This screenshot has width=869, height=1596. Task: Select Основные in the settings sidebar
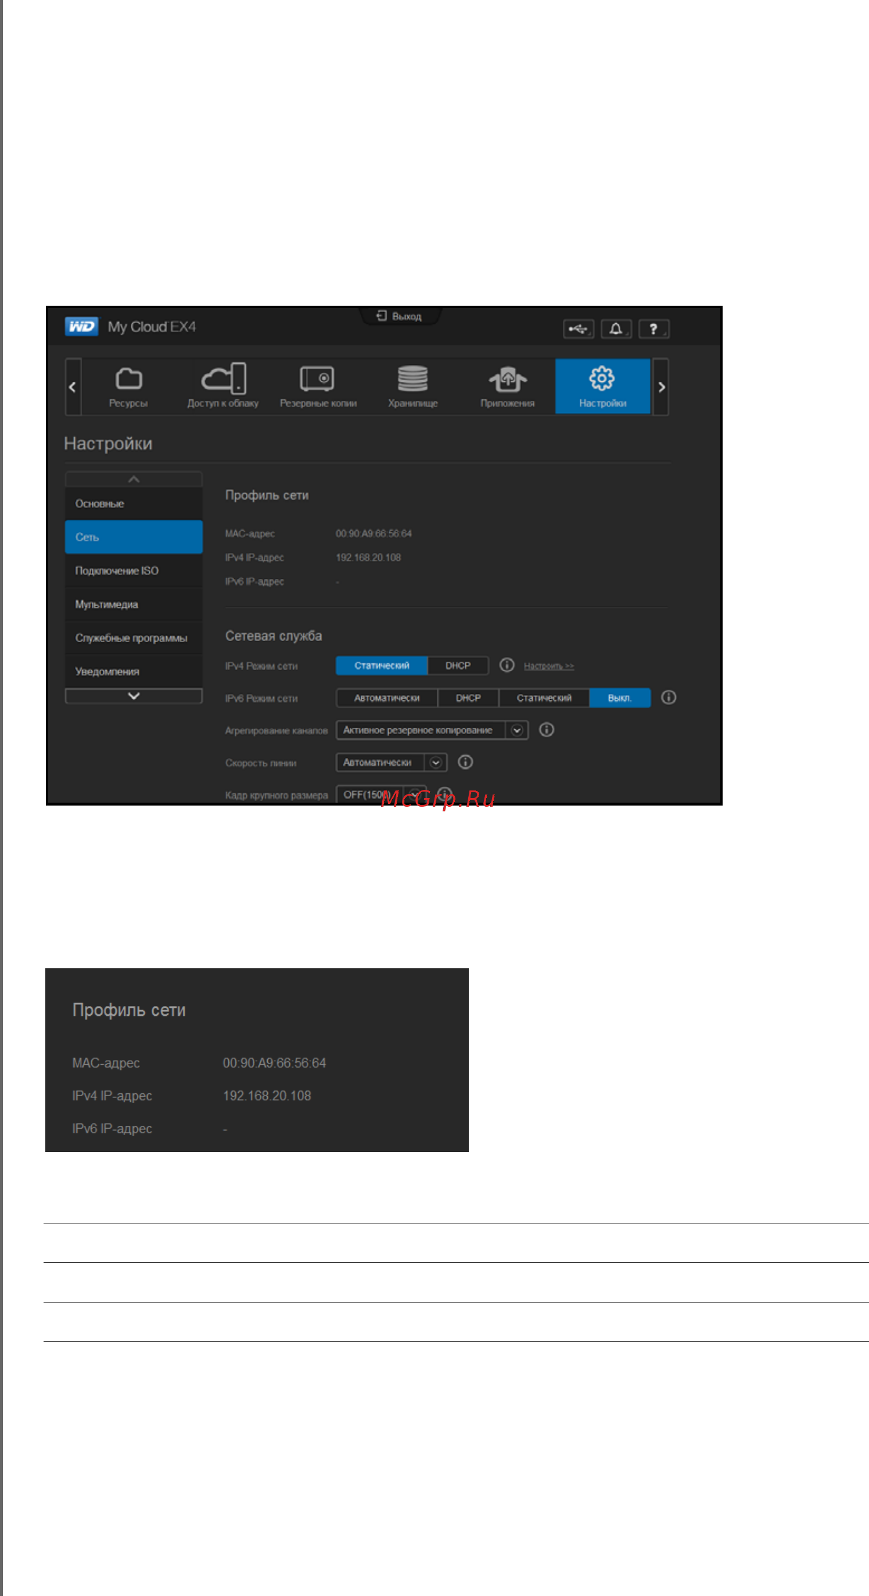pos(134,503)
